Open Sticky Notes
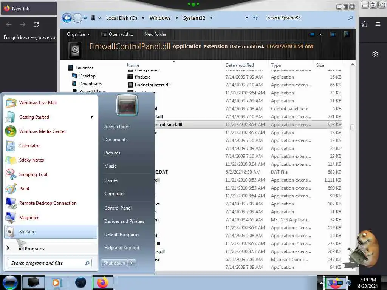Screen dimensions: 387x290 coord(51,160)
